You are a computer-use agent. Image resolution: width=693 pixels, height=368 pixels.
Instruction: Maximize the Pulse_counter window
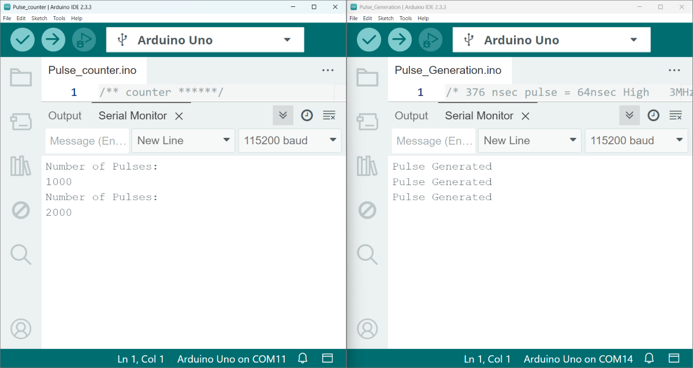(x=314, y=7)
